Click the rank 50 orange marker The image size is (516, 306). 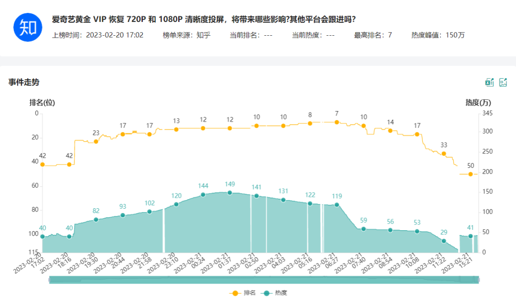471,174
